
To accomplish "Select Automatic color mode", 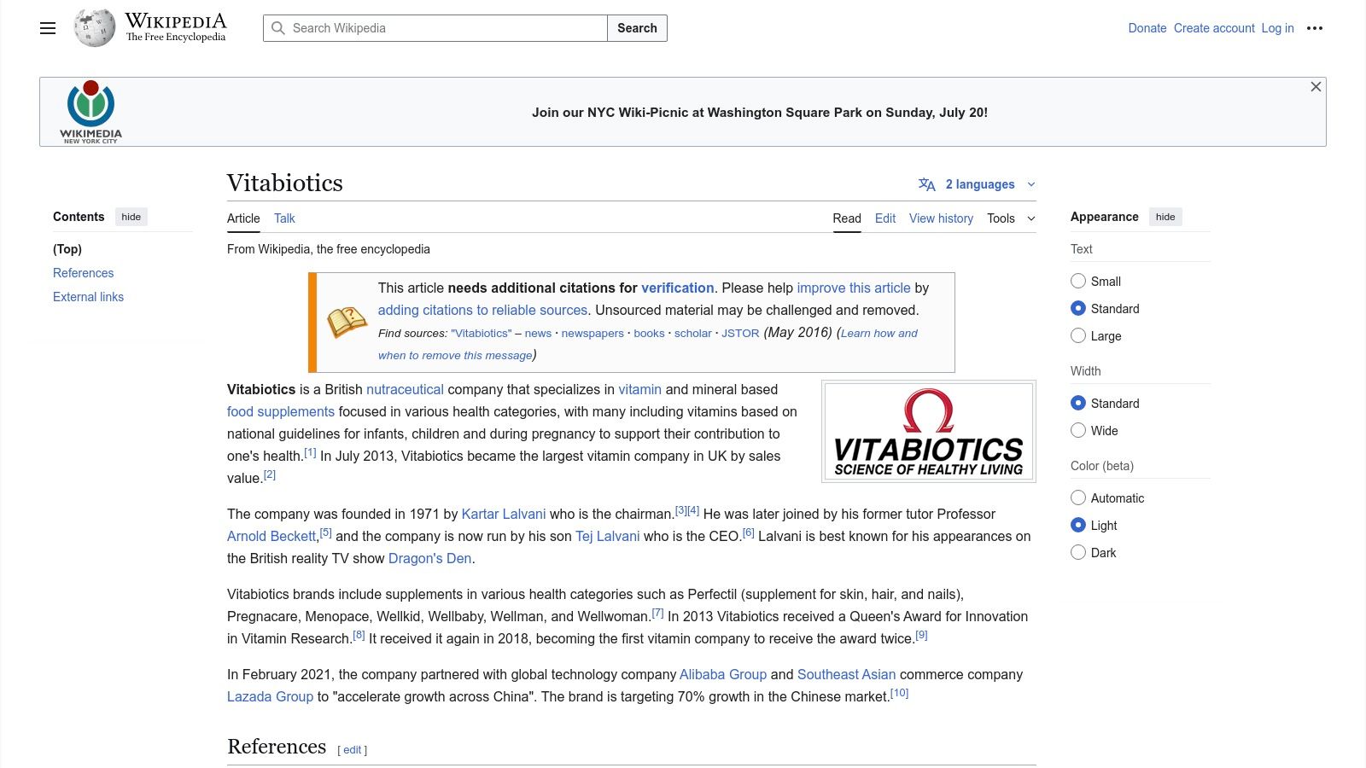I will (1078, 498).
